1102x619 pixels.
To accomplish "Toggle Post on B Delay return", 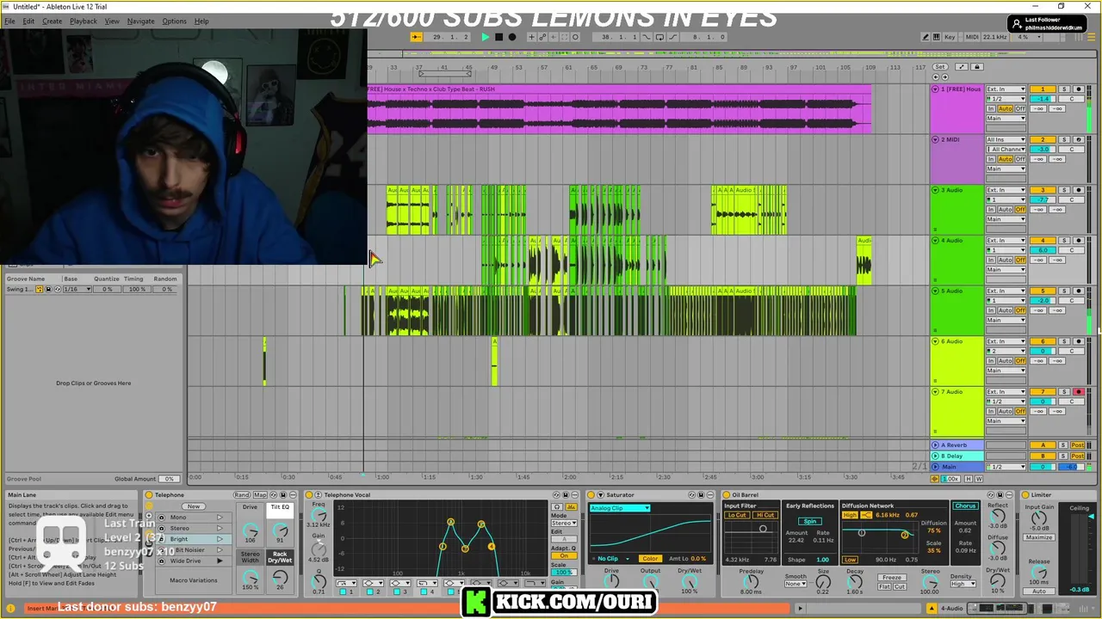I will coord(1078,456).
